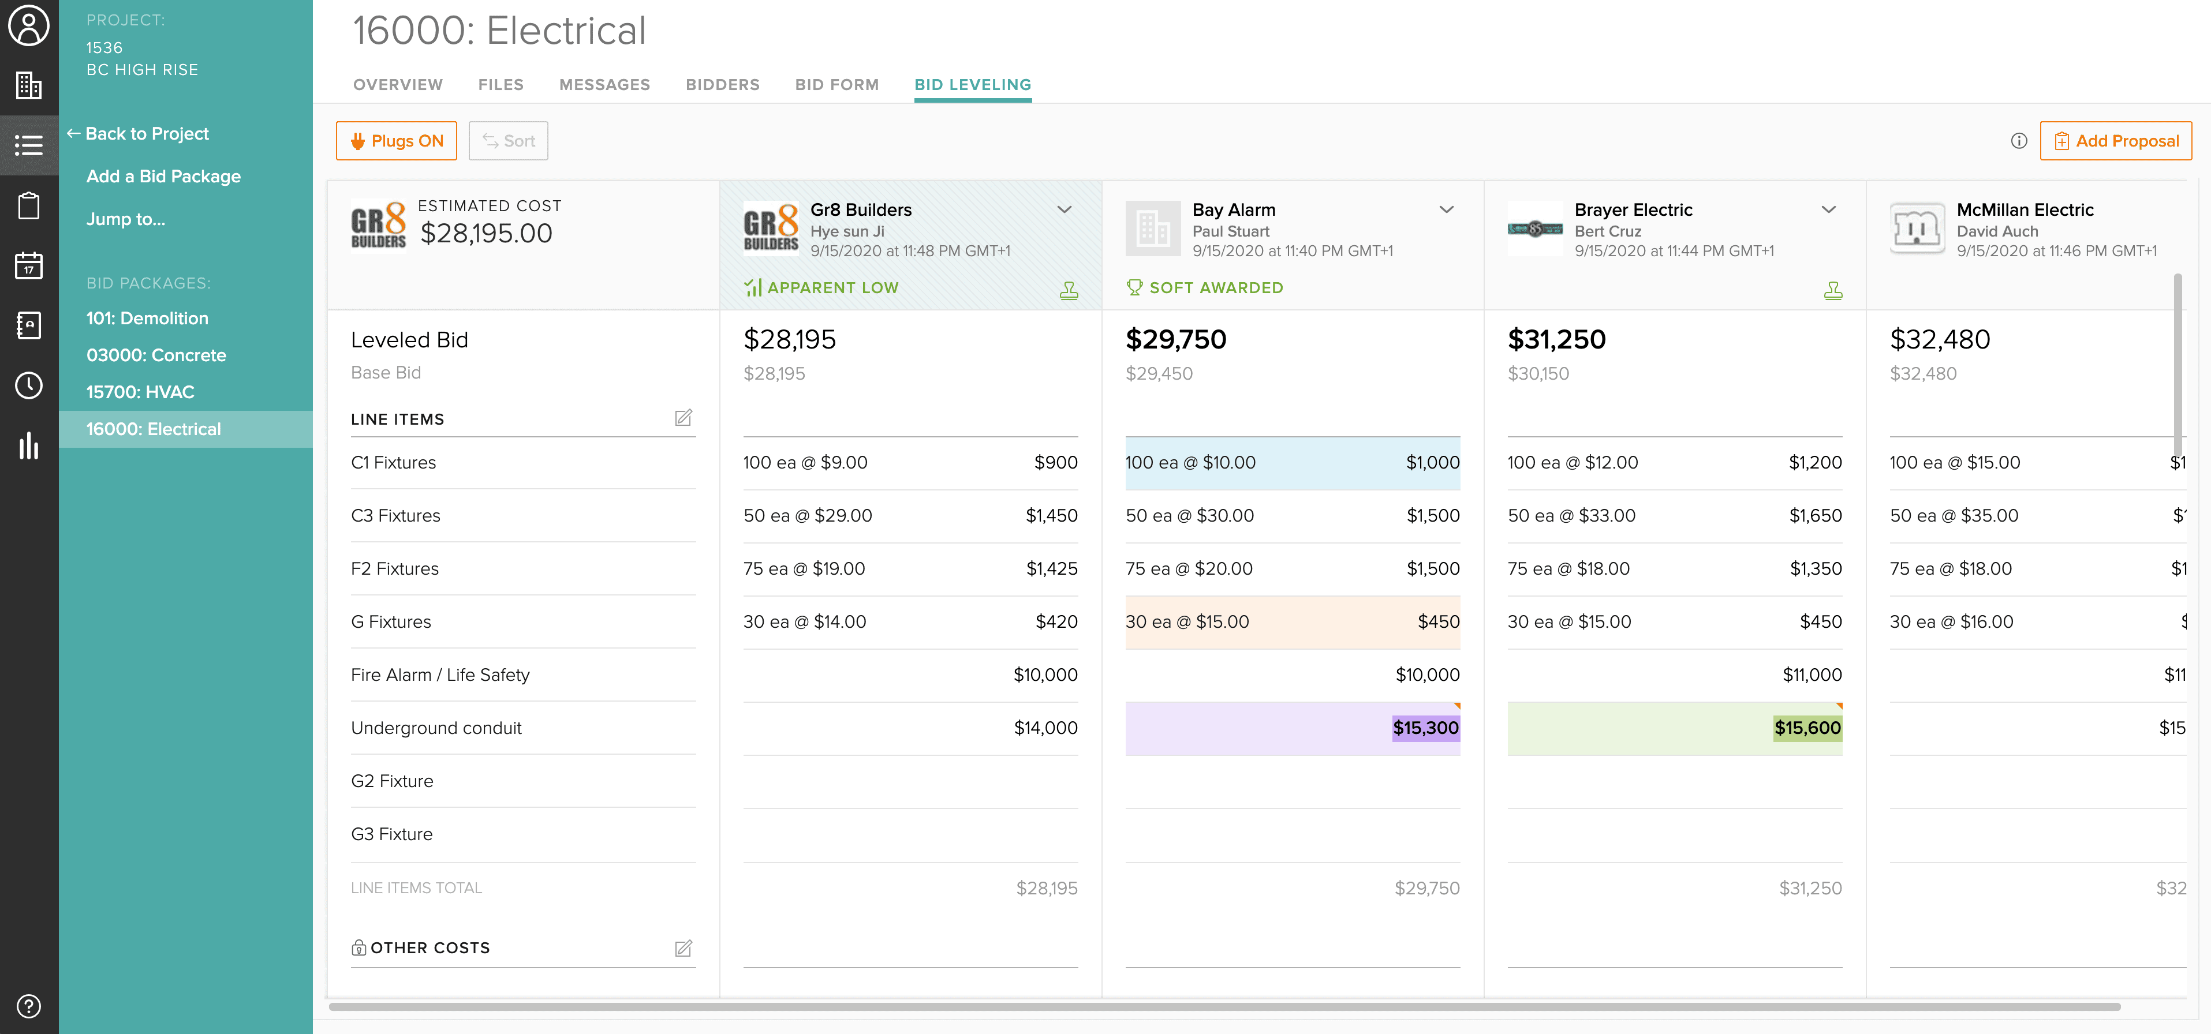Click the Add Proposal button
2211x1034 pixels.
[x=2116, y=141]
